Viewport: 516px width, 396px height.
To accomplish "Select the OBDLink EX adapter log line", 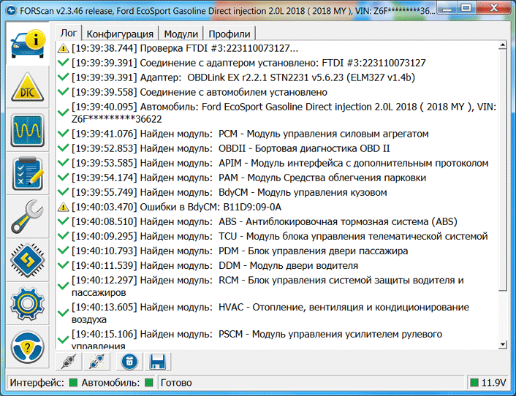I will tap(243, 77).
